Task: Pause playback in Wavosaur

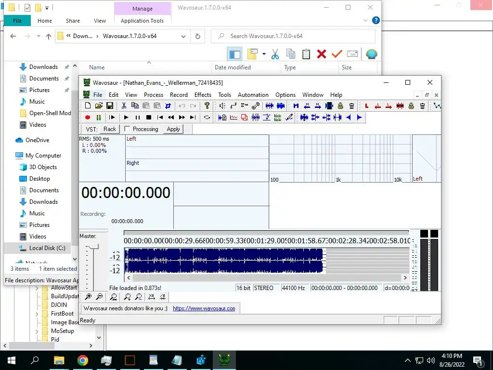Action: tap(137, 118)
